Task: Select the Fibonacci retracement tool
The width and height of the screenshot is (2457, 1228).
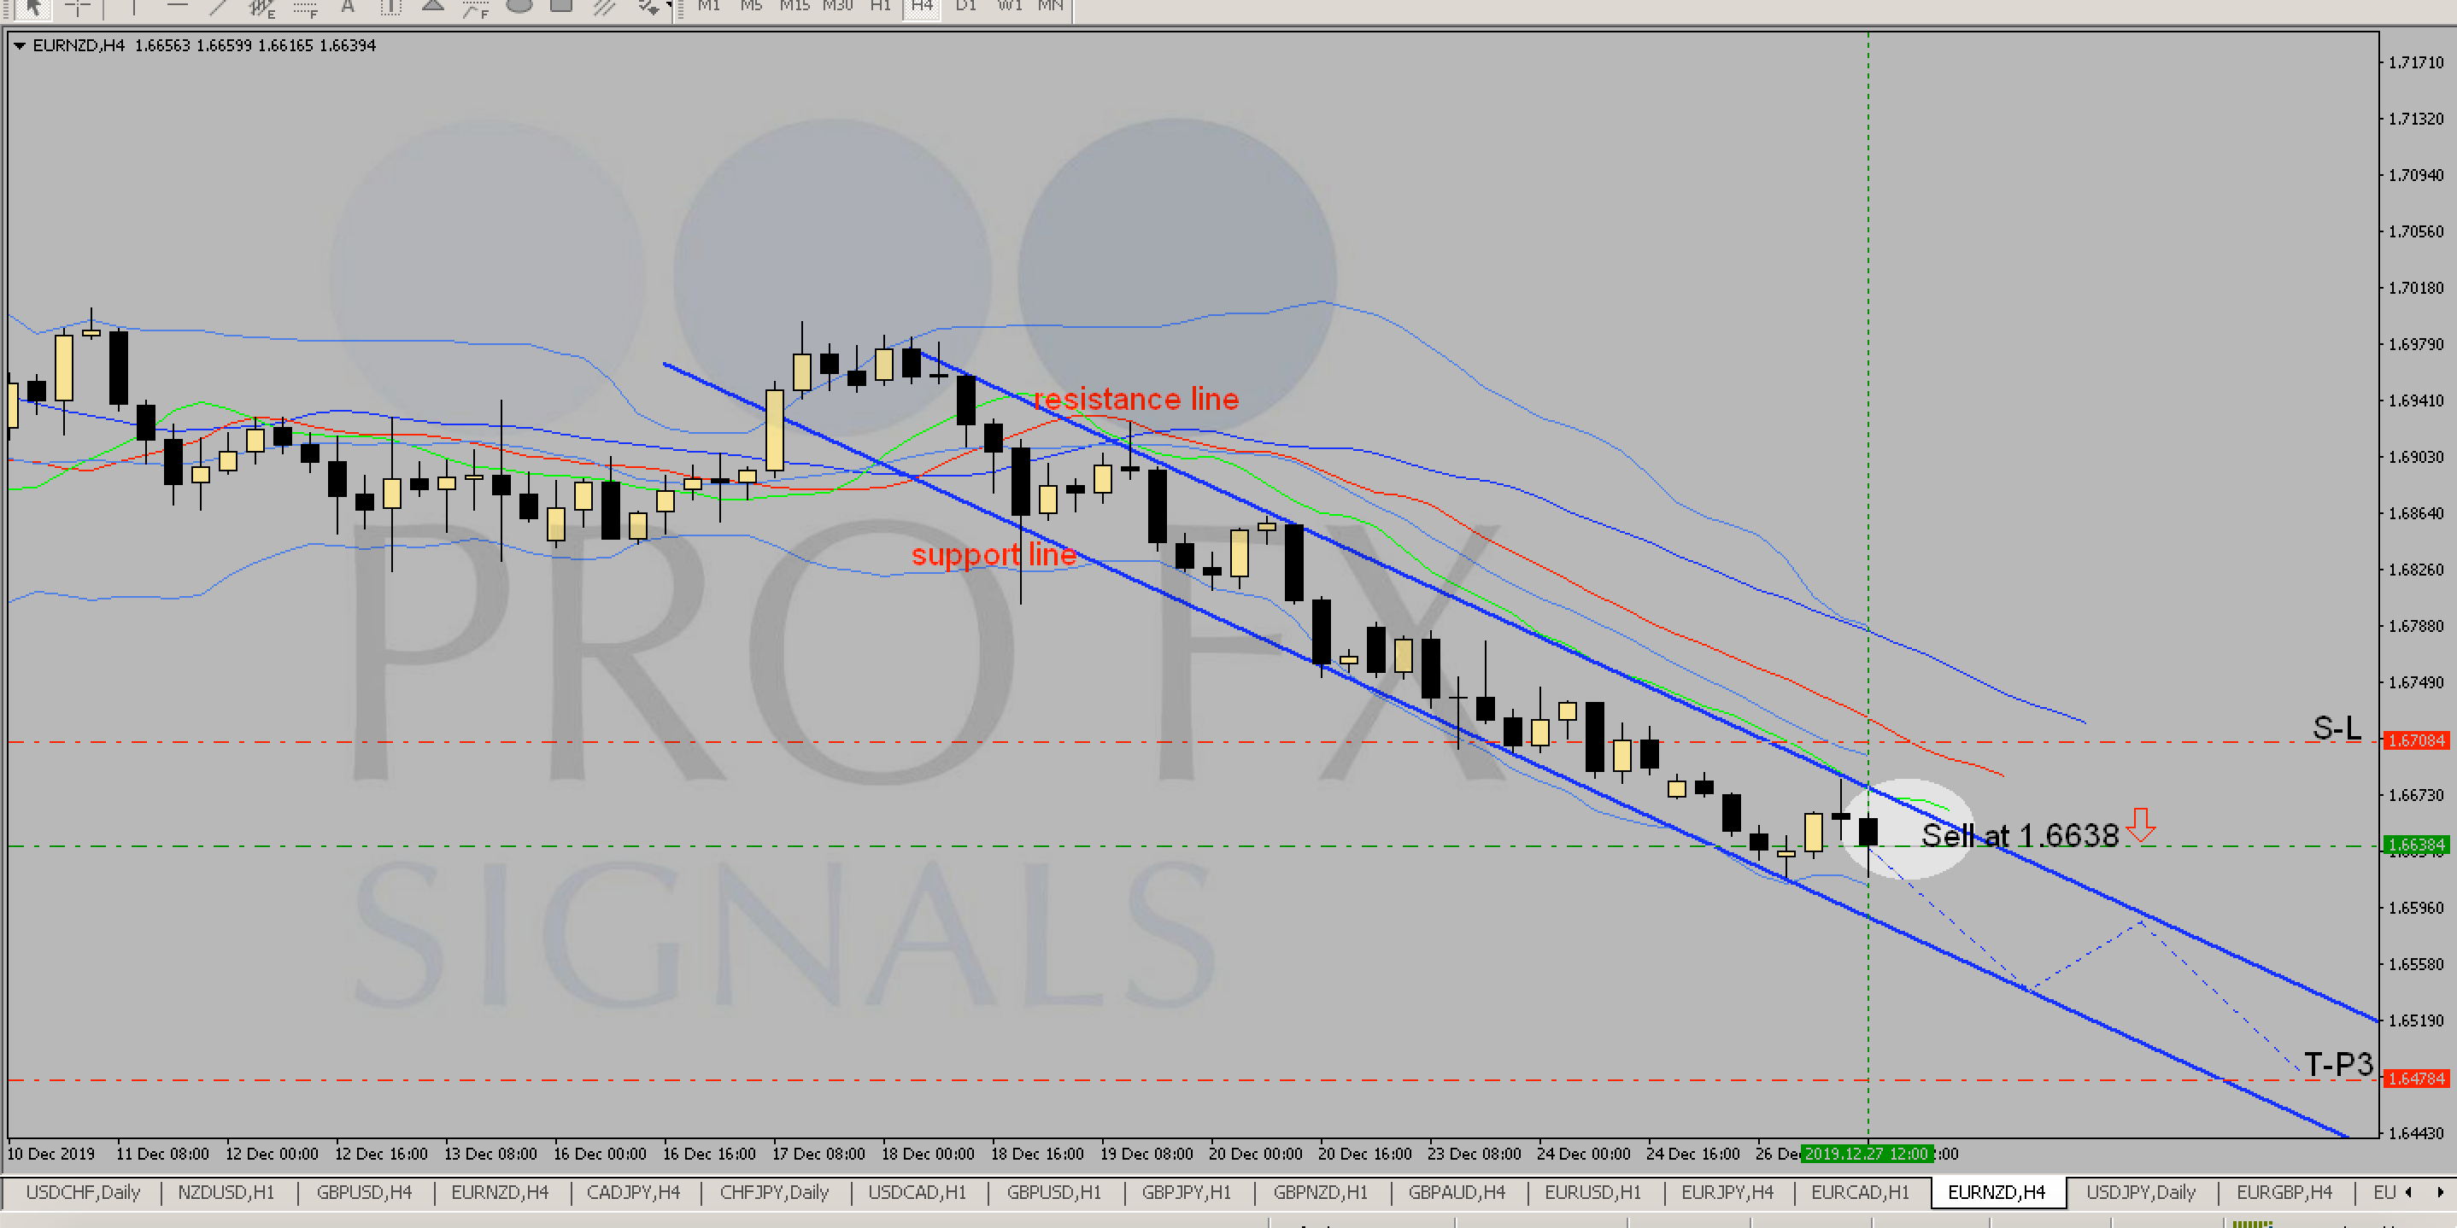Action: point(305,8)
